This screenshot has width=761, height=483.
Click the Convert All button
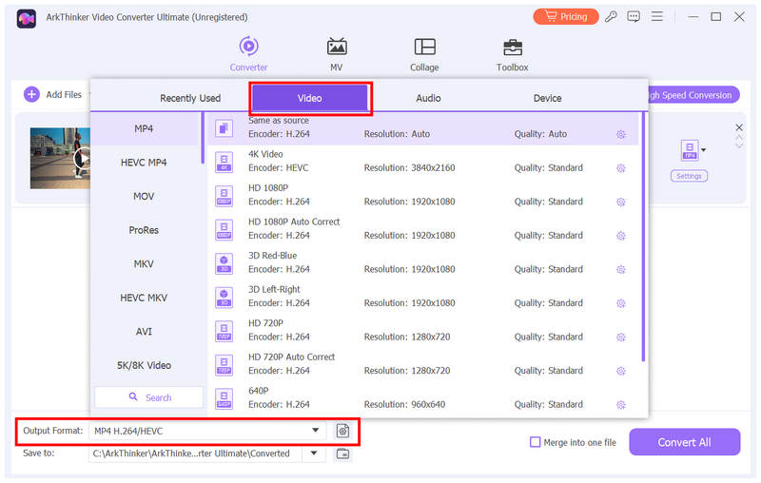pos(684,442)
